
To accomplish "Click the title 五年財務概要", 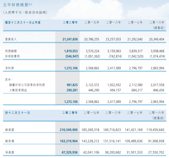I will [x=16, y=5].
